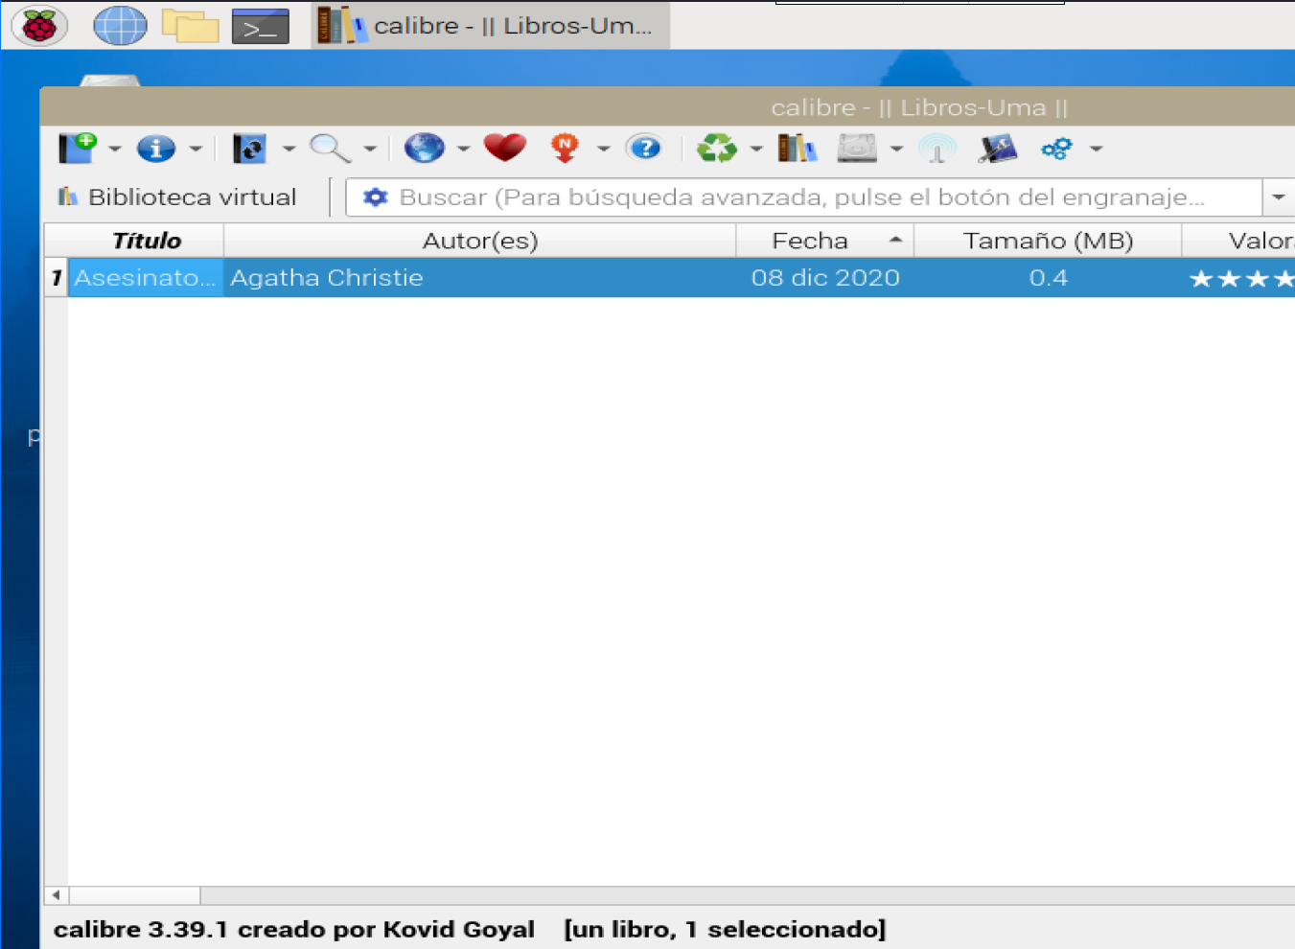The width and height of the screenshot is (1295, 949).
Task: Open the Raspberry Pi main menu
Action: click(x=39, y=26)
